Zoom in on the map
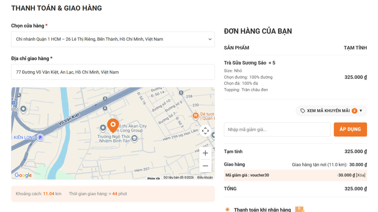The height and width of the screenshot is (212, 378). coord(205,153)
